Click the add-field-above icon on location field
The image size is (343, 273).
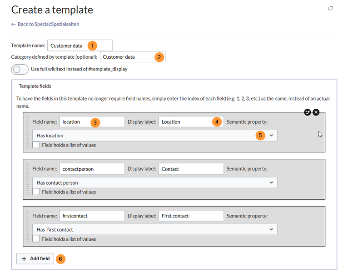tap(308, 112)
